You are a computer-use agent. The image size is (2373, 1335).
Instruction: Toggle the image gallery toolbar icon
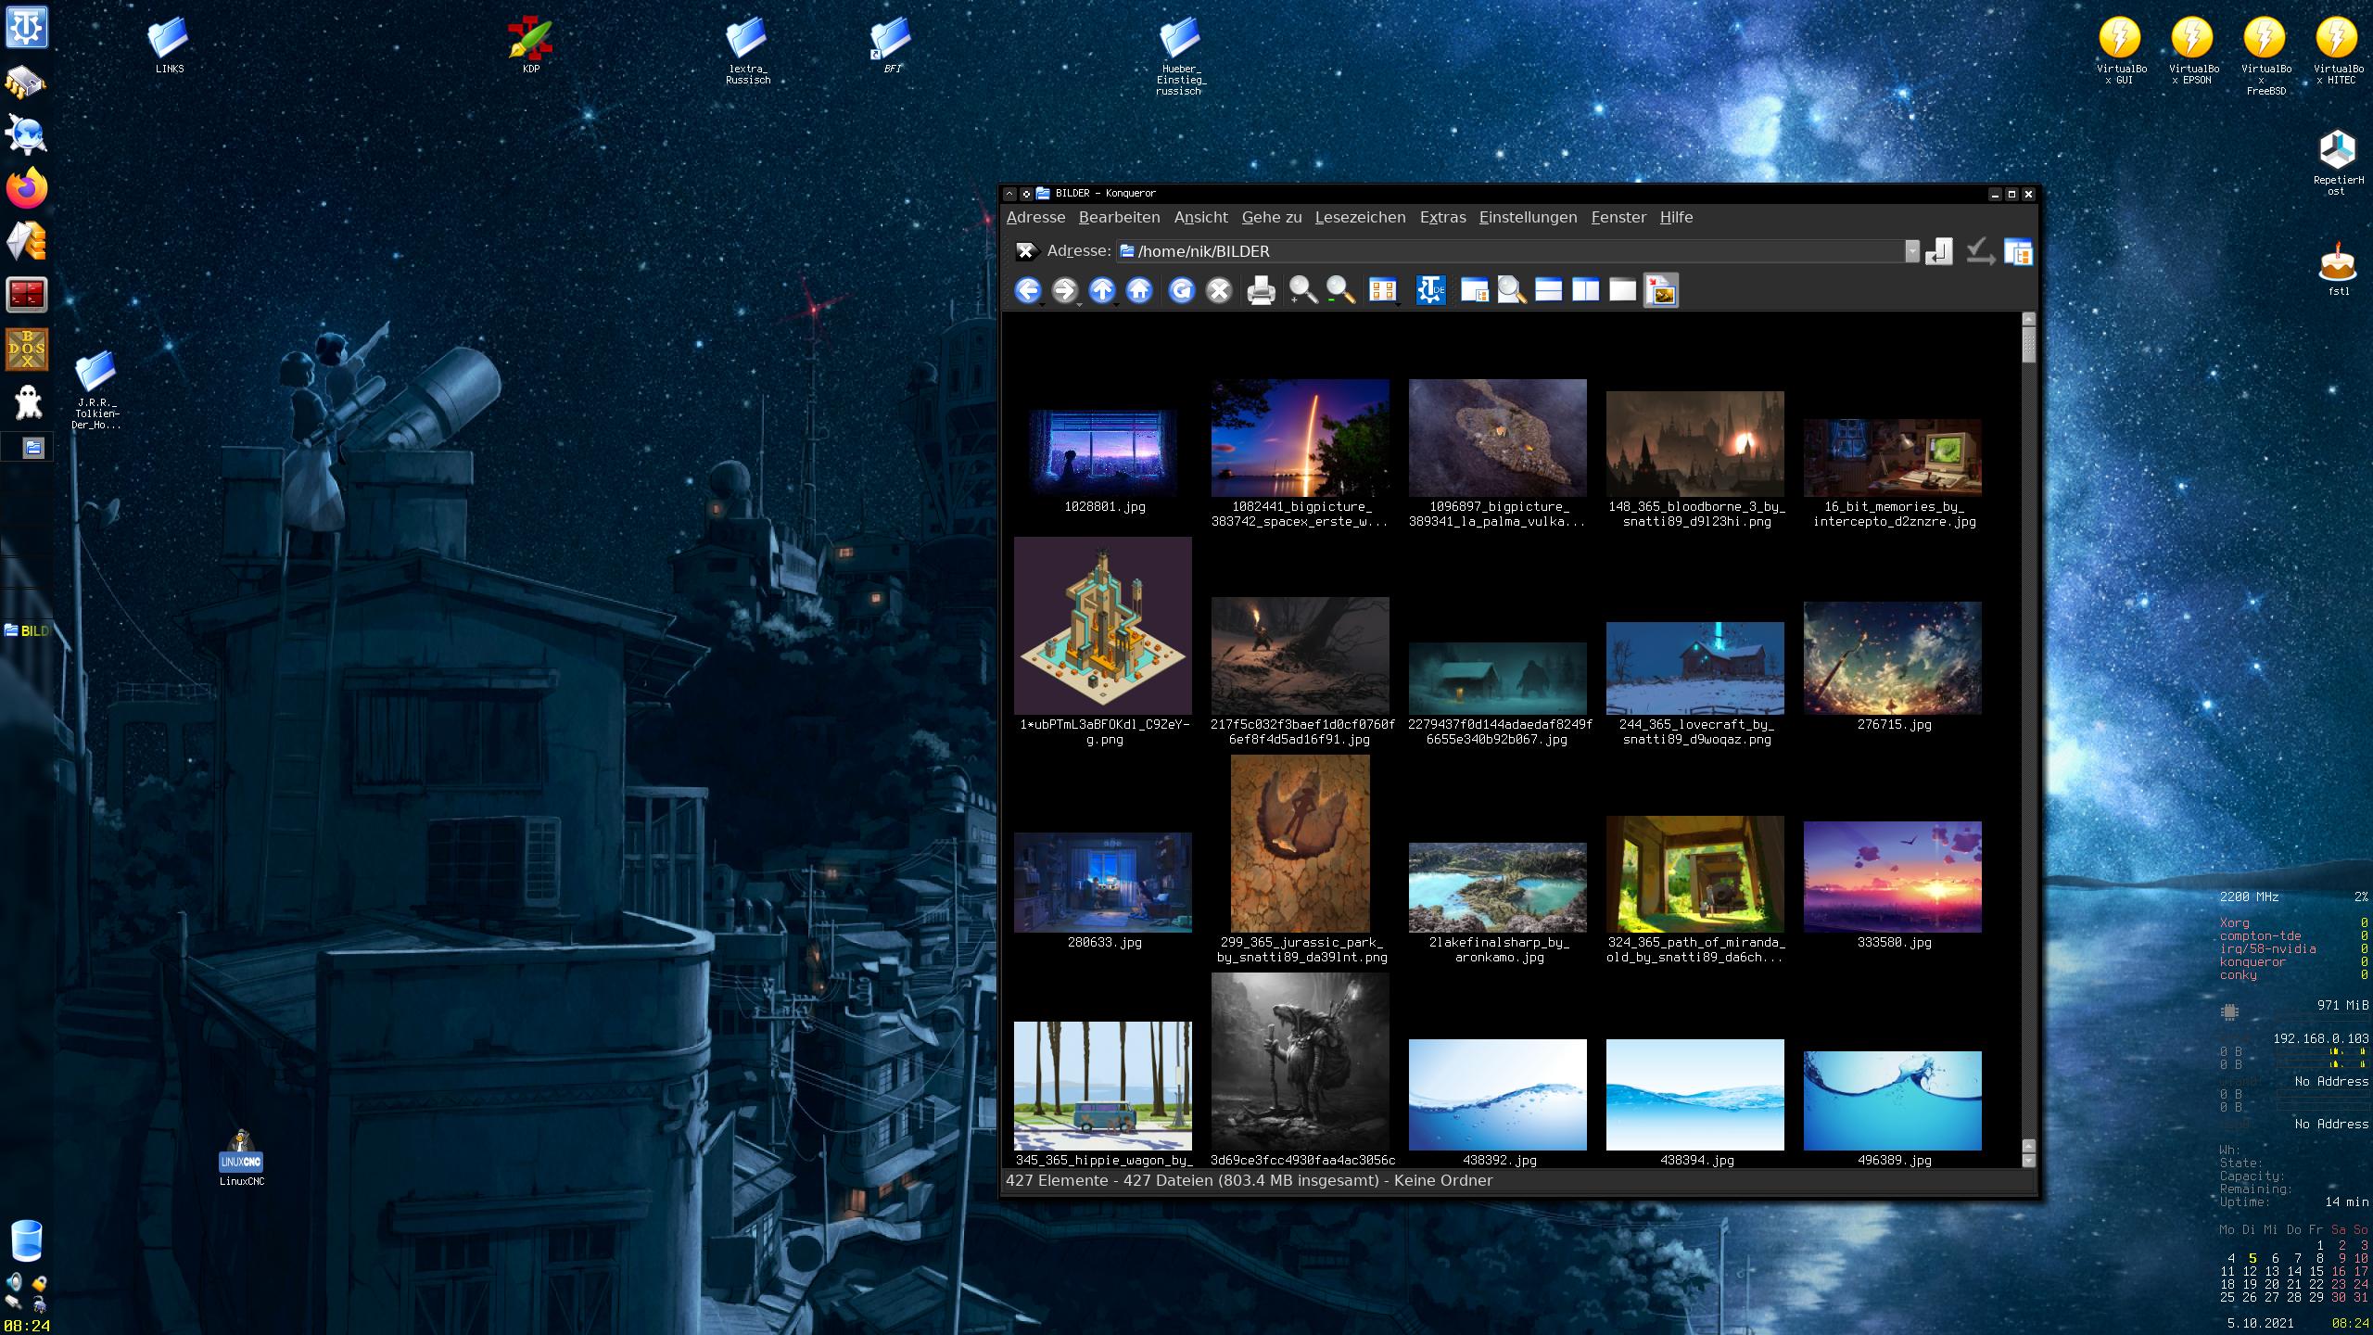pyautogui.click(x=1661, y=290)
